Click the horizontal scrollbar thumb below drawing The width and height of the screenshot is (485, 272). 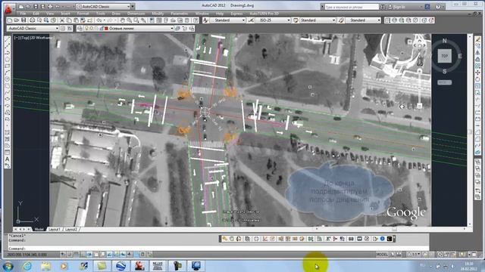point(394,229)
